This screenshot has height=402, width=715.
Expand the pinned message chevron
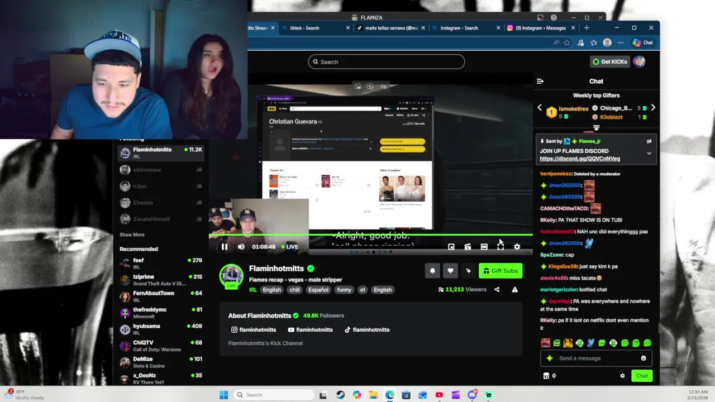[x=649, y=153]
